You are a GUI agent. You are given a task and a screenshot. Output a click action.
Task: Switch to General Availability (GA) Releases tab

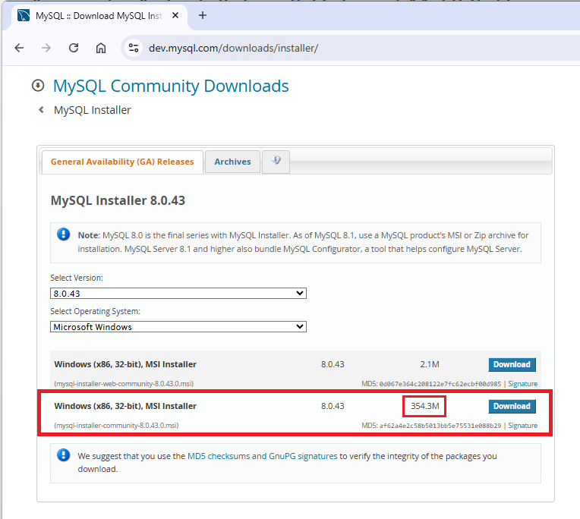tap(122, 162)
